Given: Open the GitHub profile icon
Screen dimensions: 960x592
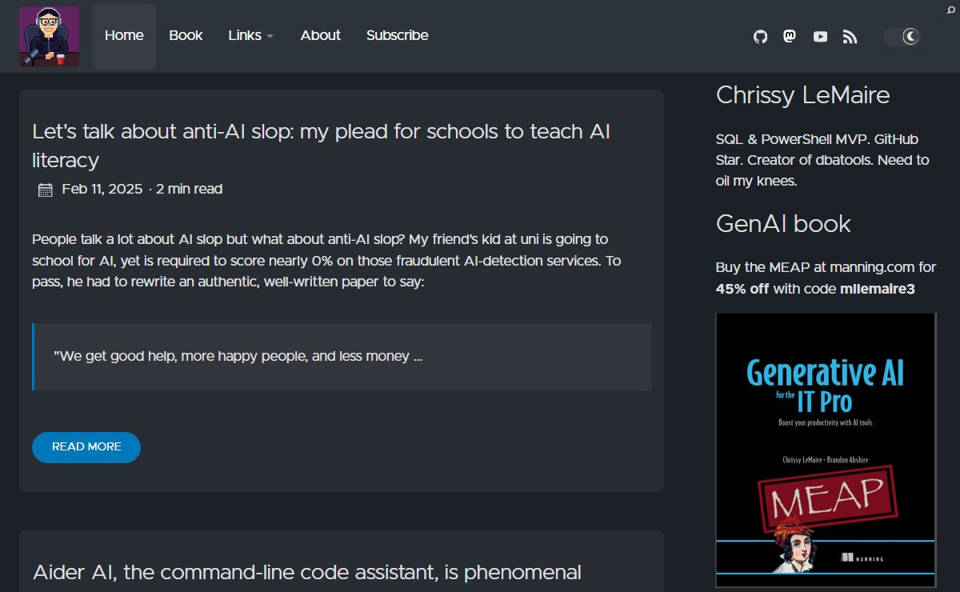Looking at the screenshot, I should (x=761, y=37).
